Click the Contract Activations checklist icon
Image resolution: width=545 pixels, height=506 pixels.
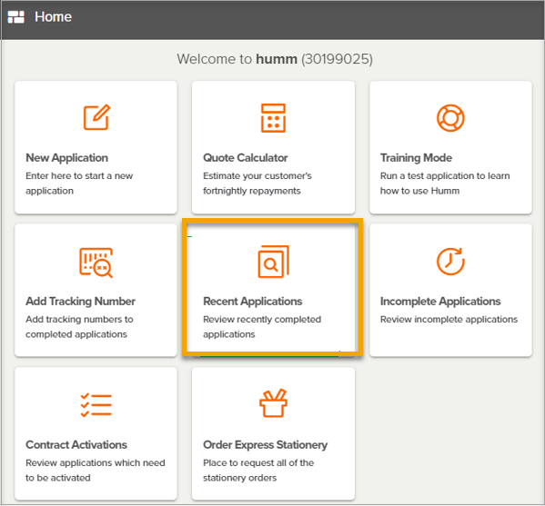(96, 405)
